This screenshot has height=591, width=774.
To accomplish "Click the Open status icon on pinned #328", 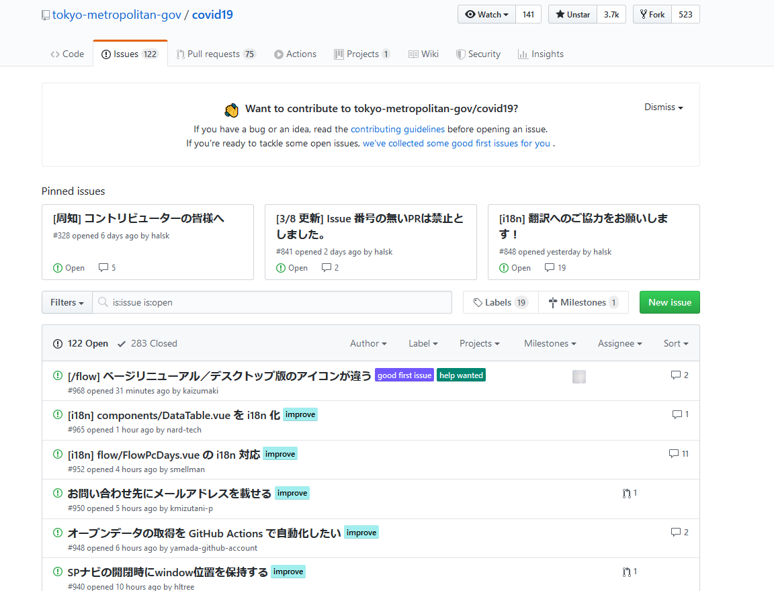I will (x=58, y=268).
